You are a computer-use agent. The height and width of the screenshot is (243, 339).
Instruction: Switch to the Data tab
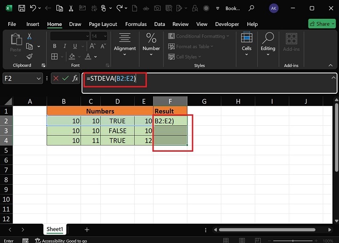click(x=160, y=24)
